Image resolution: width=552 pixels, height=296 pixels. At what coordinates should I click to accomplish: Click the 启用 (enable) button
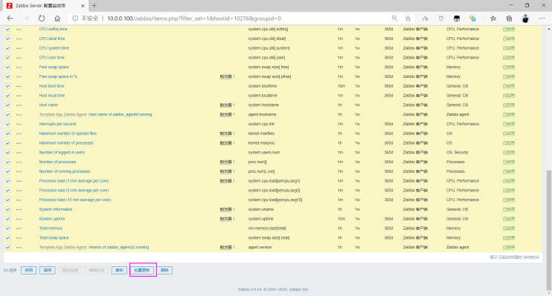click(28, 270)
